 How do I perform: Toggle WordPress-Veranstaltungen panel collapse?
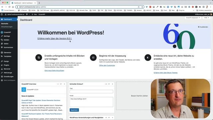click(x=112, y=118)
